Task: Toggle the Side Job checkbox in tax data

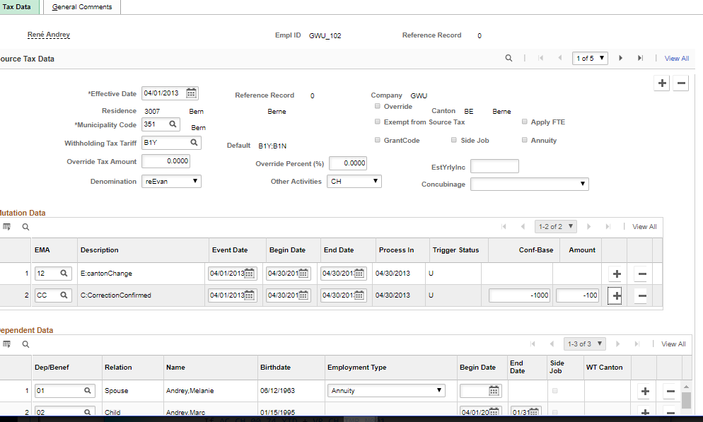Action: (x=454, y=140)
